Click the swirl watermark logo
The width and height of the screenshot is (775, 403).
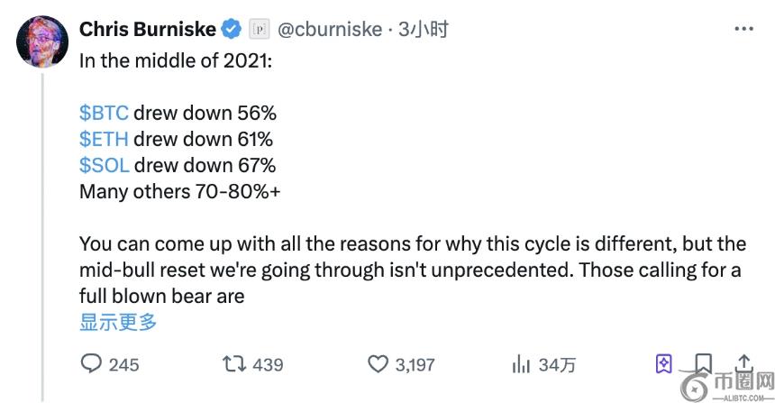tap(694, 385)
